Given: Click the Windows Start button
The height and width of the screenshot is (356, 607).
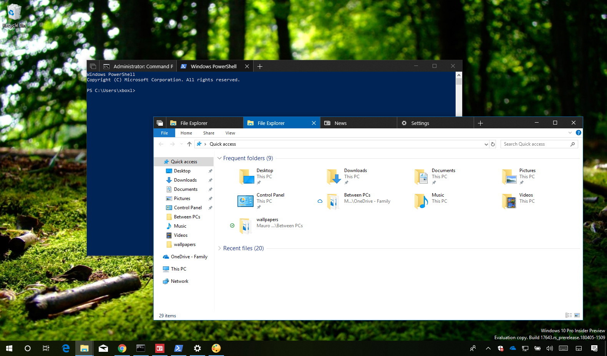Looking at the screenshot, I should click(9, 348).
